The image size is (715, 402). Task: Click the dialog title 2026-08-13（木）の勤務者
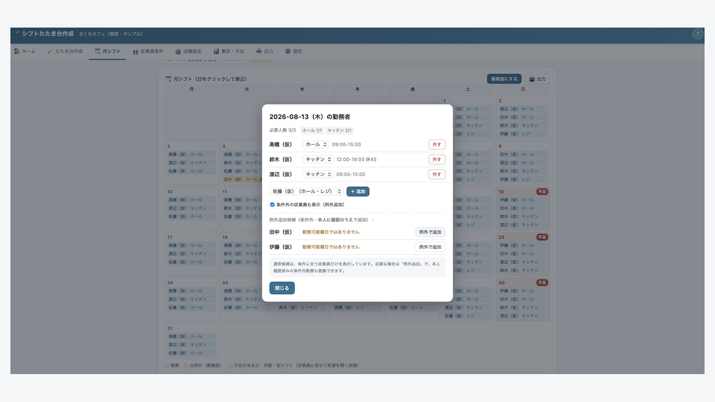309,117
